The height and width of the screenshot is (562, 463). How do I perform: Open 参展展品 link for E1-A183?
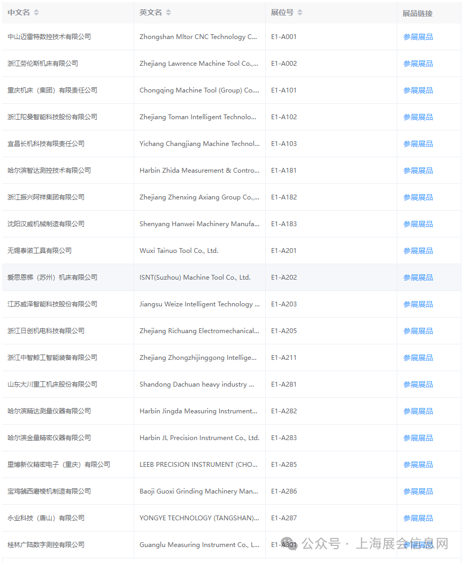tap(418, 224)
